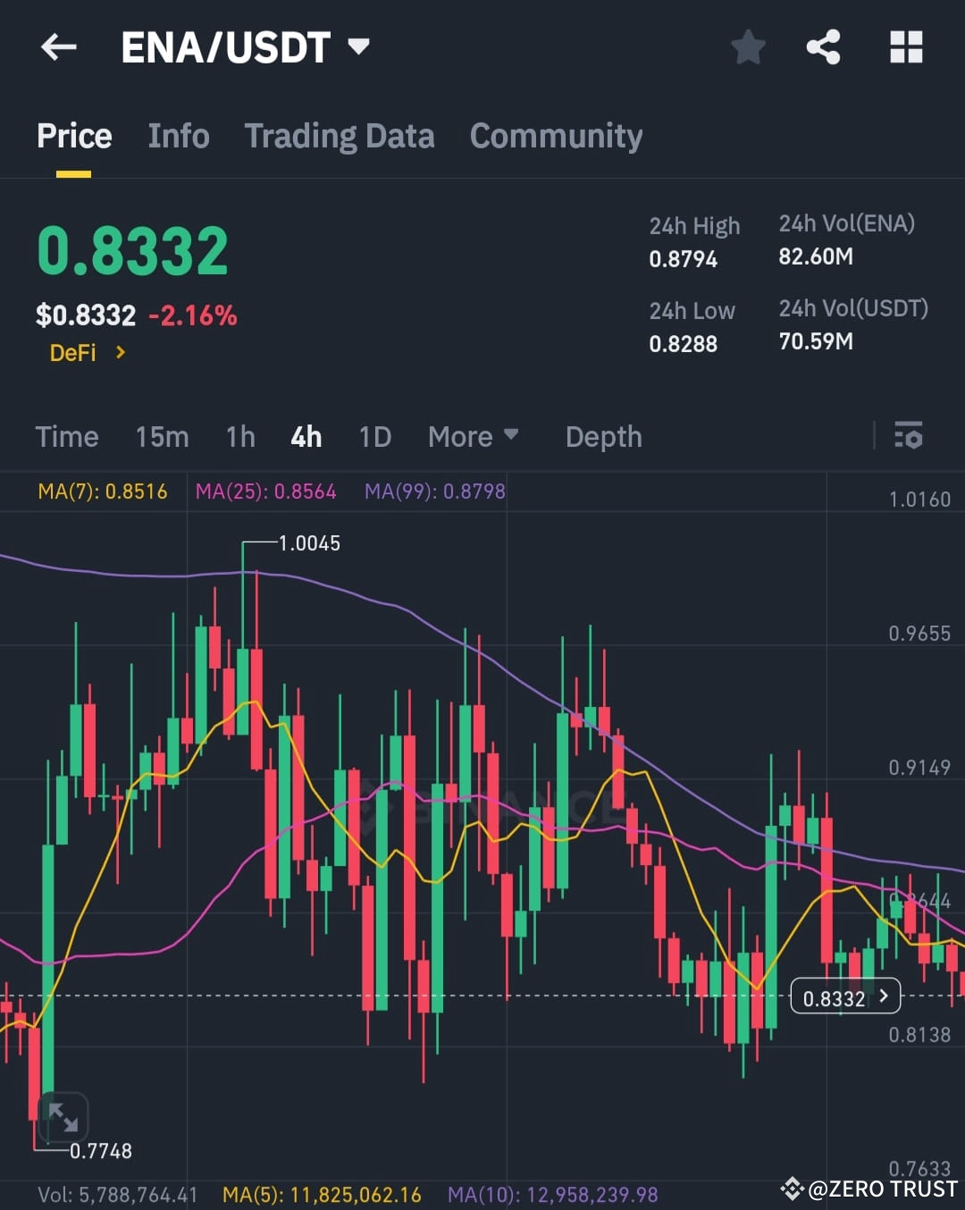This screenshot has height=1210, width=965.
Task: Expand the current price 0.8332 tag chevron
Action: coord(882,996)
